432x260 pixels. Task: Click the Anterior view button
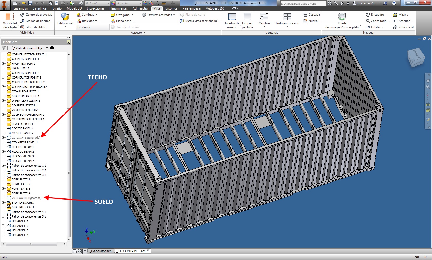click(403, 21)
